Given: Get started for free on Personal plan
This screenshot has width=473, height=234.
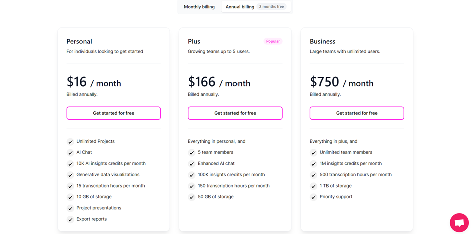Looking at the screenshot, I should [113, 113].
